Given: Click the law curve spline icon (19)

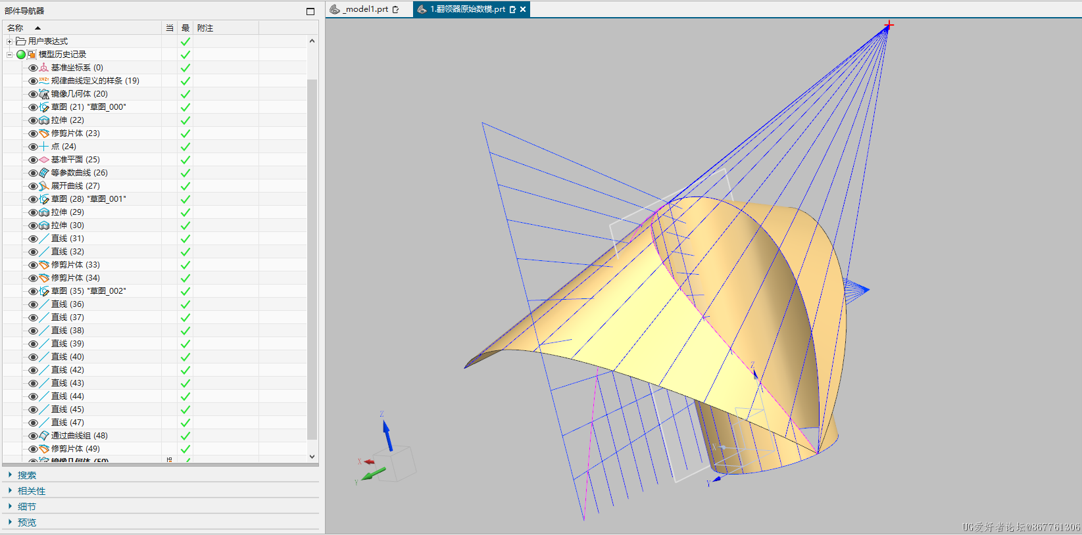Looking at the screenshot, I should click(x=44, y=81).
